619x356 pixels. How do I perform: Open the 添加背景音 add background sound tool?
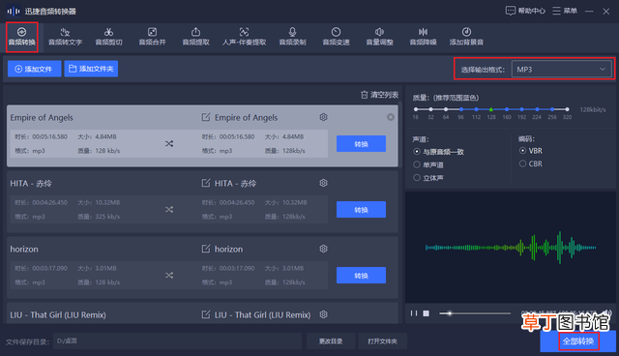[466, 37]
